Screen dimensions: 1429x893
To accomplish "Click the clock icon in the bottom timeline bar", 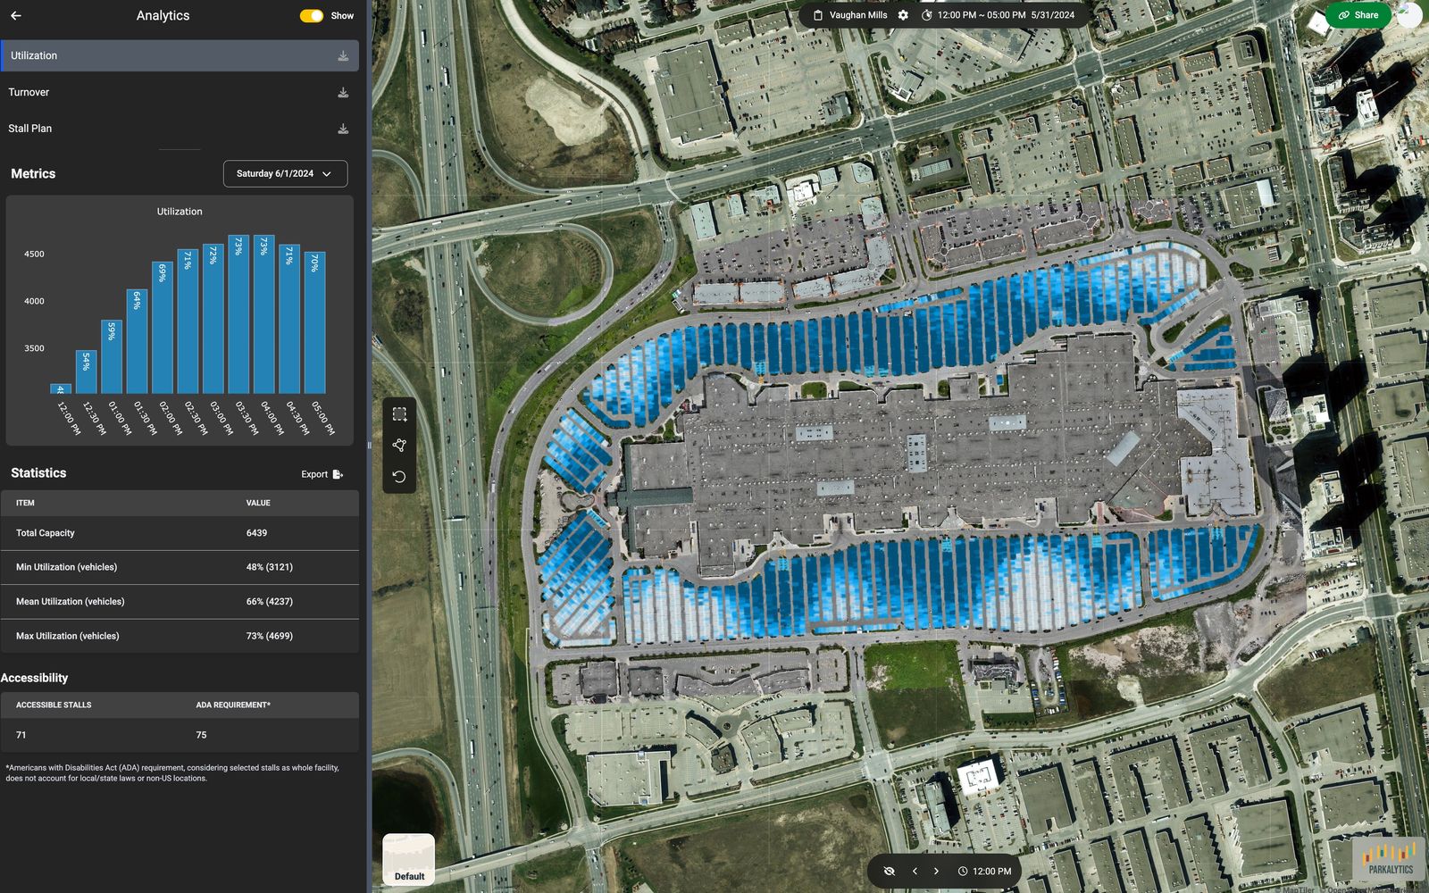I will tap(962, 870).
